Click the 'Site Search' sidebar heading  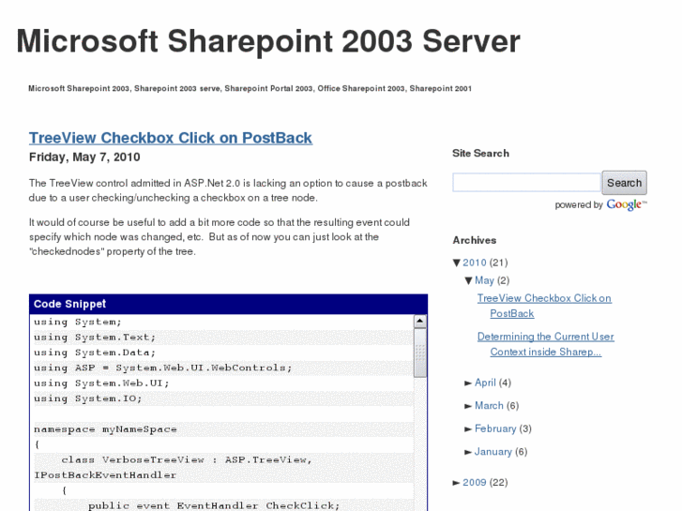tap(480, 153)
